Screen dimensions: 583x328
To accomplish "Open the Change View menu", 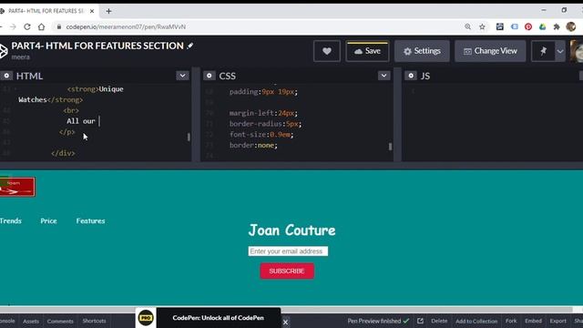I will point(490,51).
